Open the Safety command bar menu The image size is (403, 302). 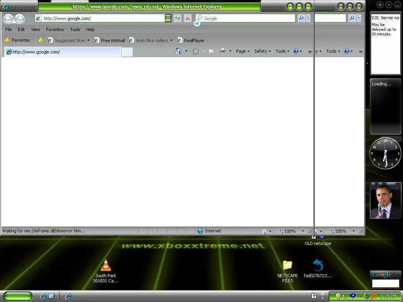click(263, 51)
